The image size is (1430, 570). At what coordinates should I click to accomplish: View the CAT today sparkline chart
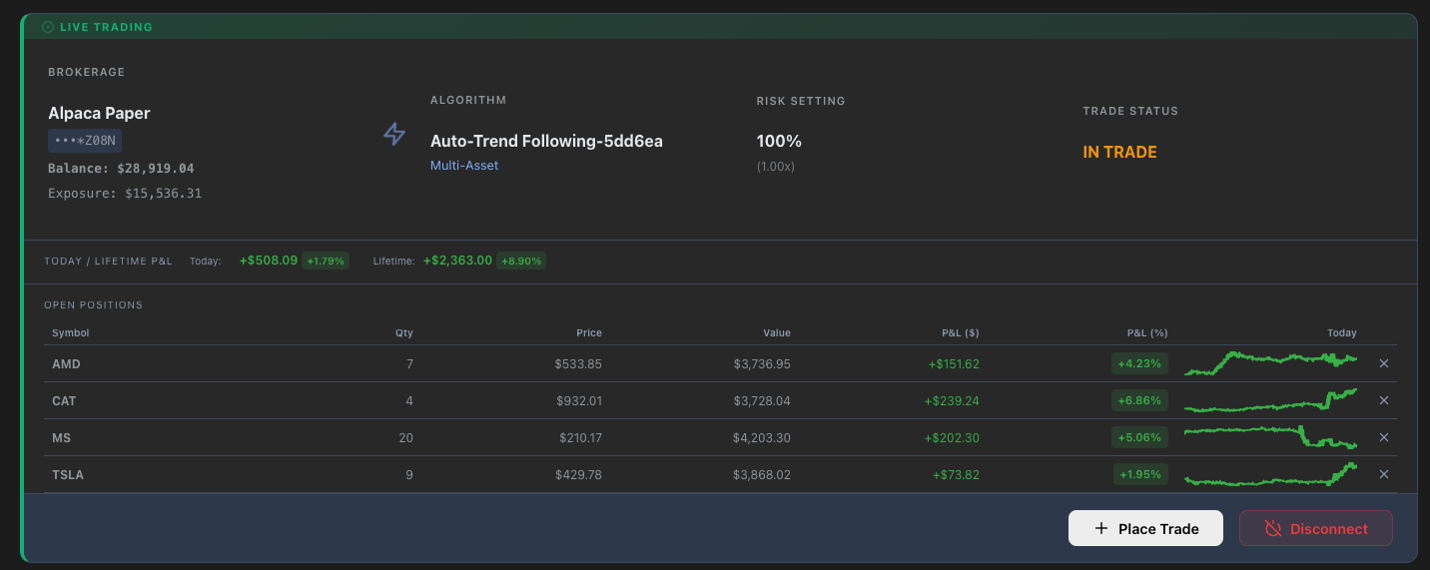point(1270,400)
